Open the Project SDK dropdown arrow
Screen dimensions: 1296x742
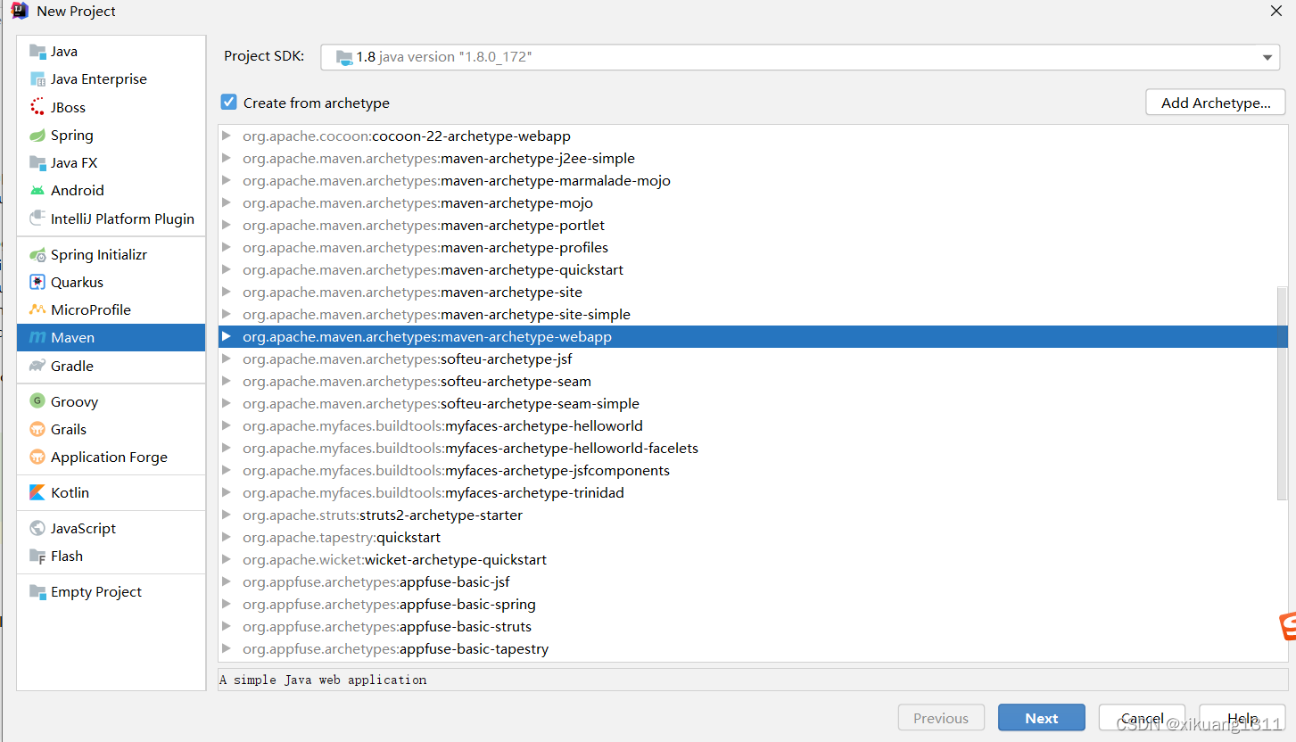(x=1267, y=57)
